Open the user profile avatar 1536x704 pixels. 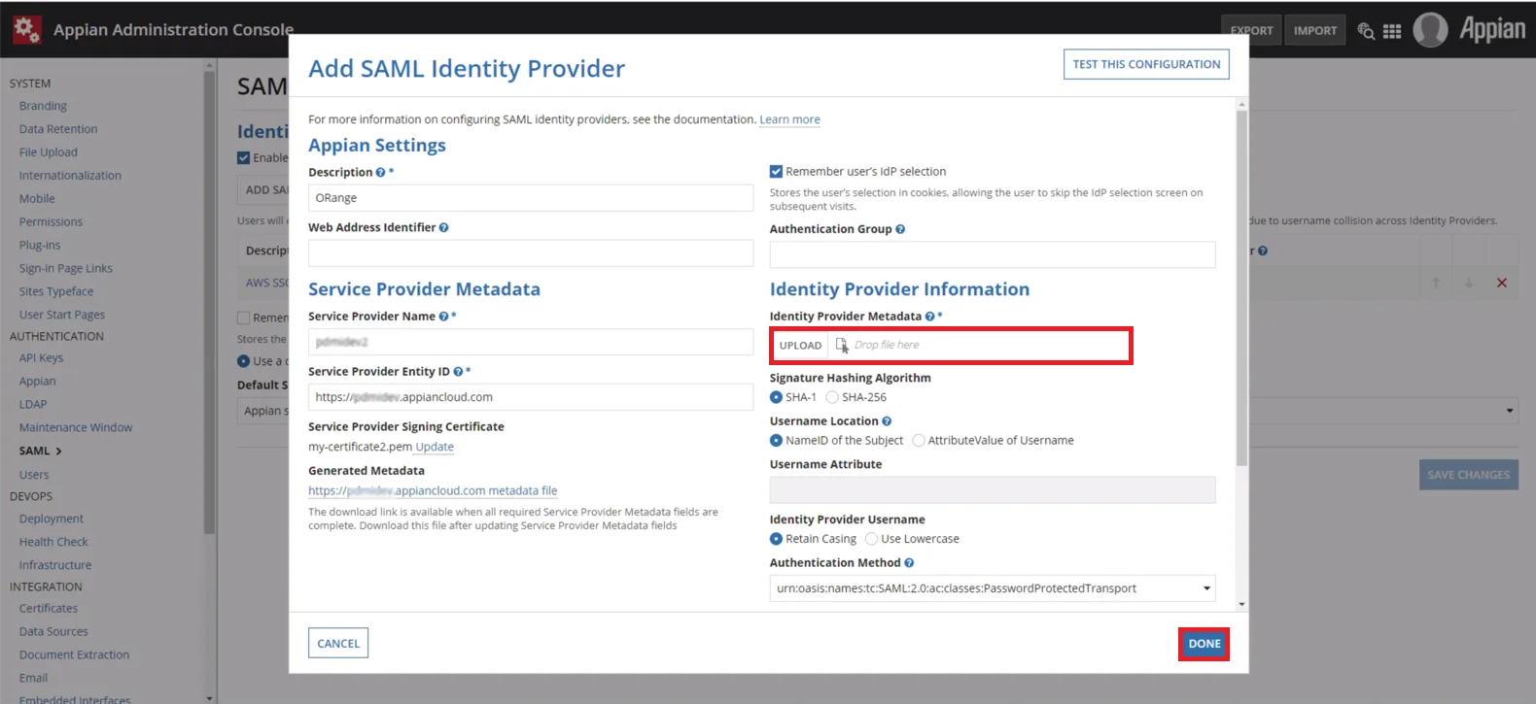click(x=1430, y=30)
